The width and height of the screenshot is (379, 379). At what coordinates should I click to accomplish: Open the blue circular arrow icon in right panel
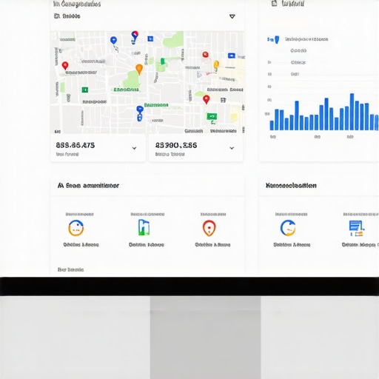[288, 228]
